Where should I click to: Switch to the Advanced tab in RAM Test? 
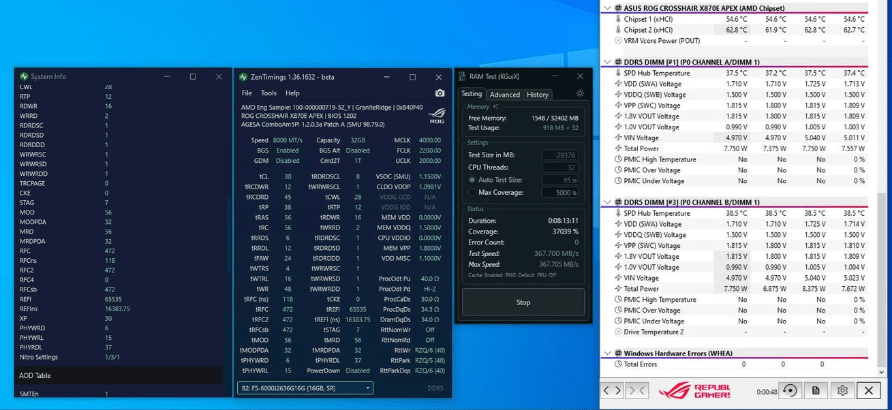pyautogui.click(x=505, y=95)
